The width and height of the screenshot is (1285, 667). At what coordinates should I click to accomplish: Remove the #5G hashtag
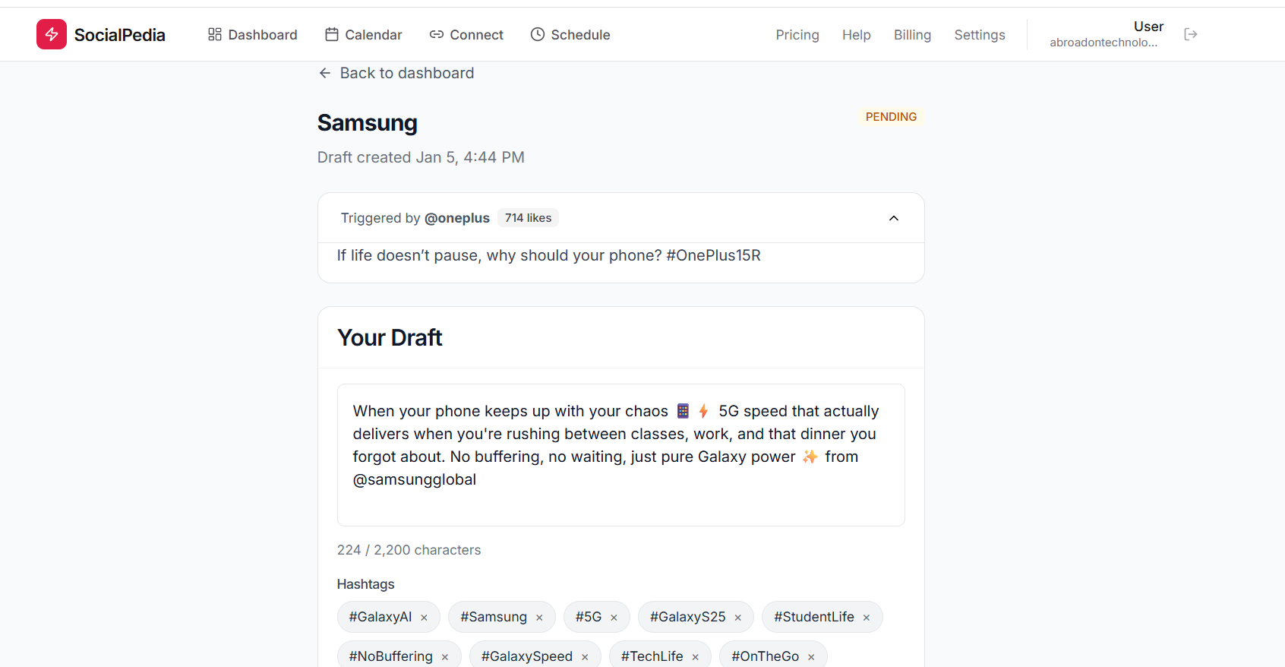pyautogui.click(x=614, y=617)
